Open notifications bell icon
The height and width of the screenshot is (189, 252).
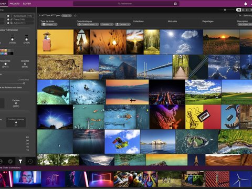pyautogui.click(x=246, y=4)
